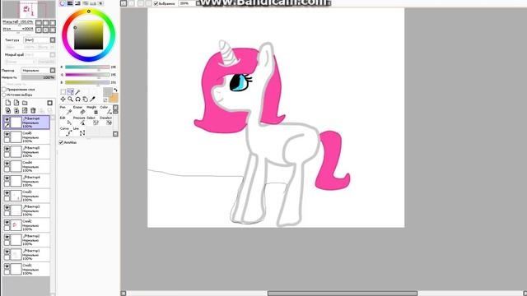Toggle the Источник выбора checkbox
Screen dimensions: 527x296
coord(4,95)
